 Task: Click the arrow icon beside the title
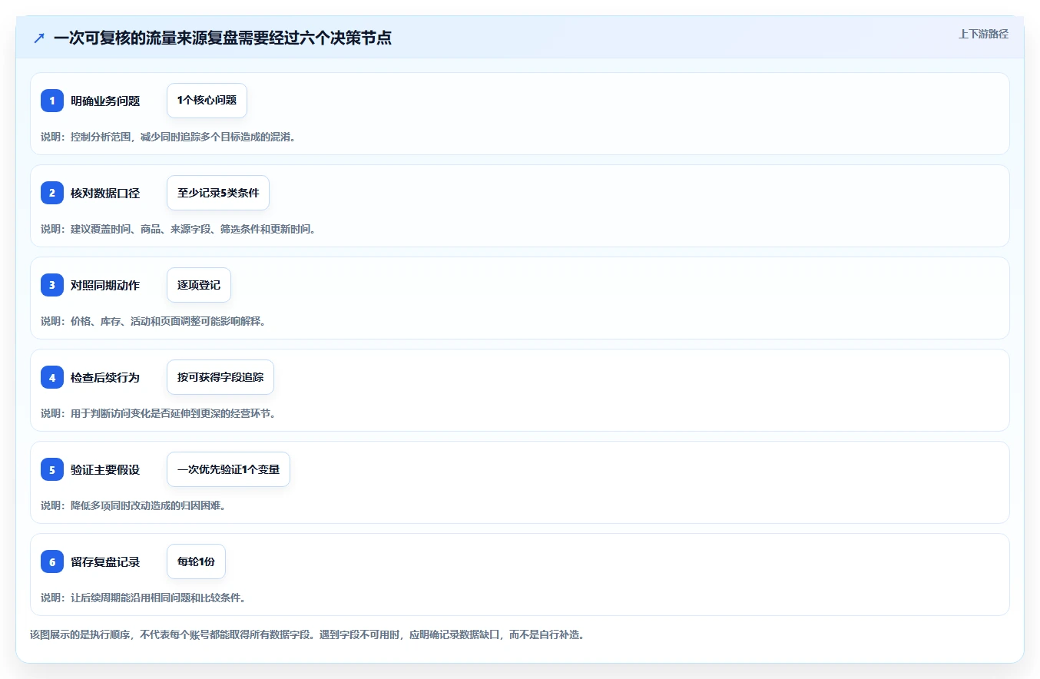39,38
